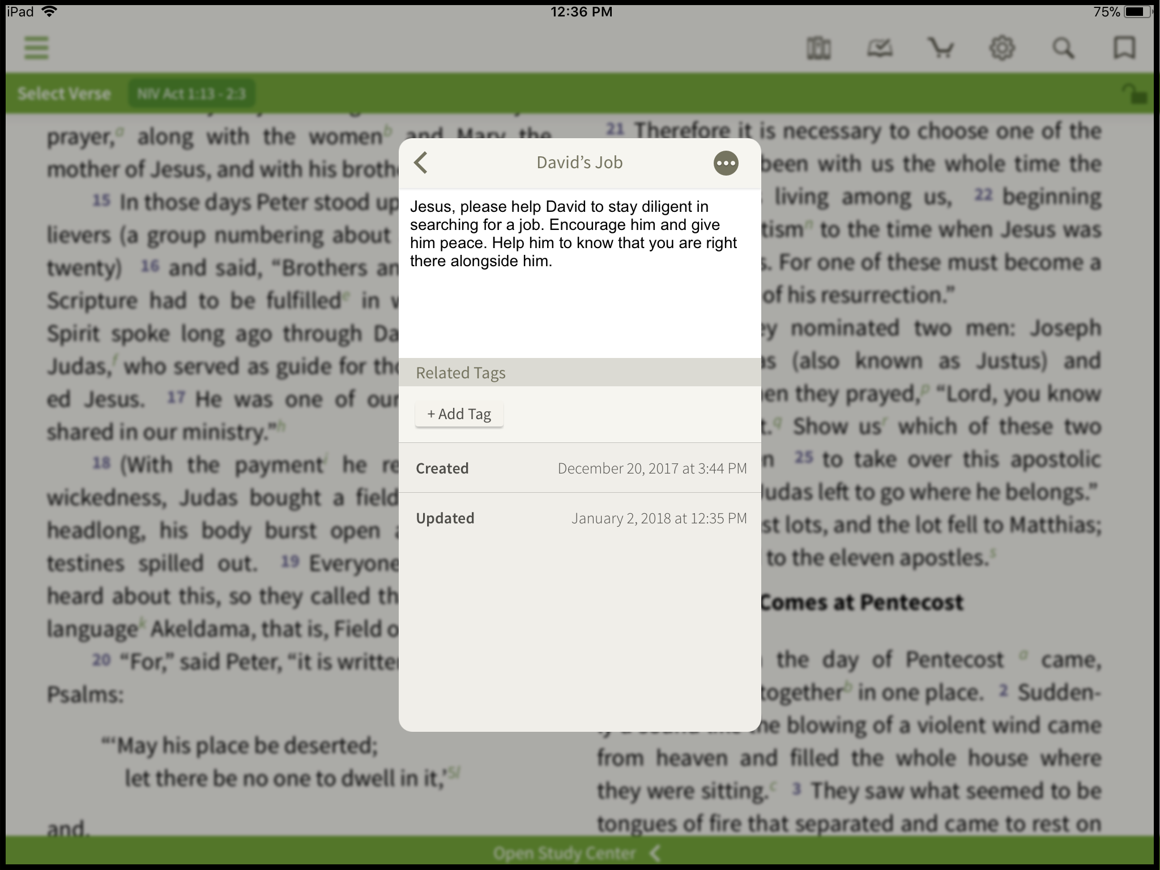Viewport: 1160px width, 870px height.
Task: Open the hamburger menu icon
Action: point(37,48)
